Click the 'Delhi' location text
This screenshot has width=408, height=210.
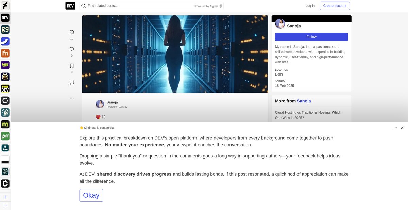[x=279, y=74]
